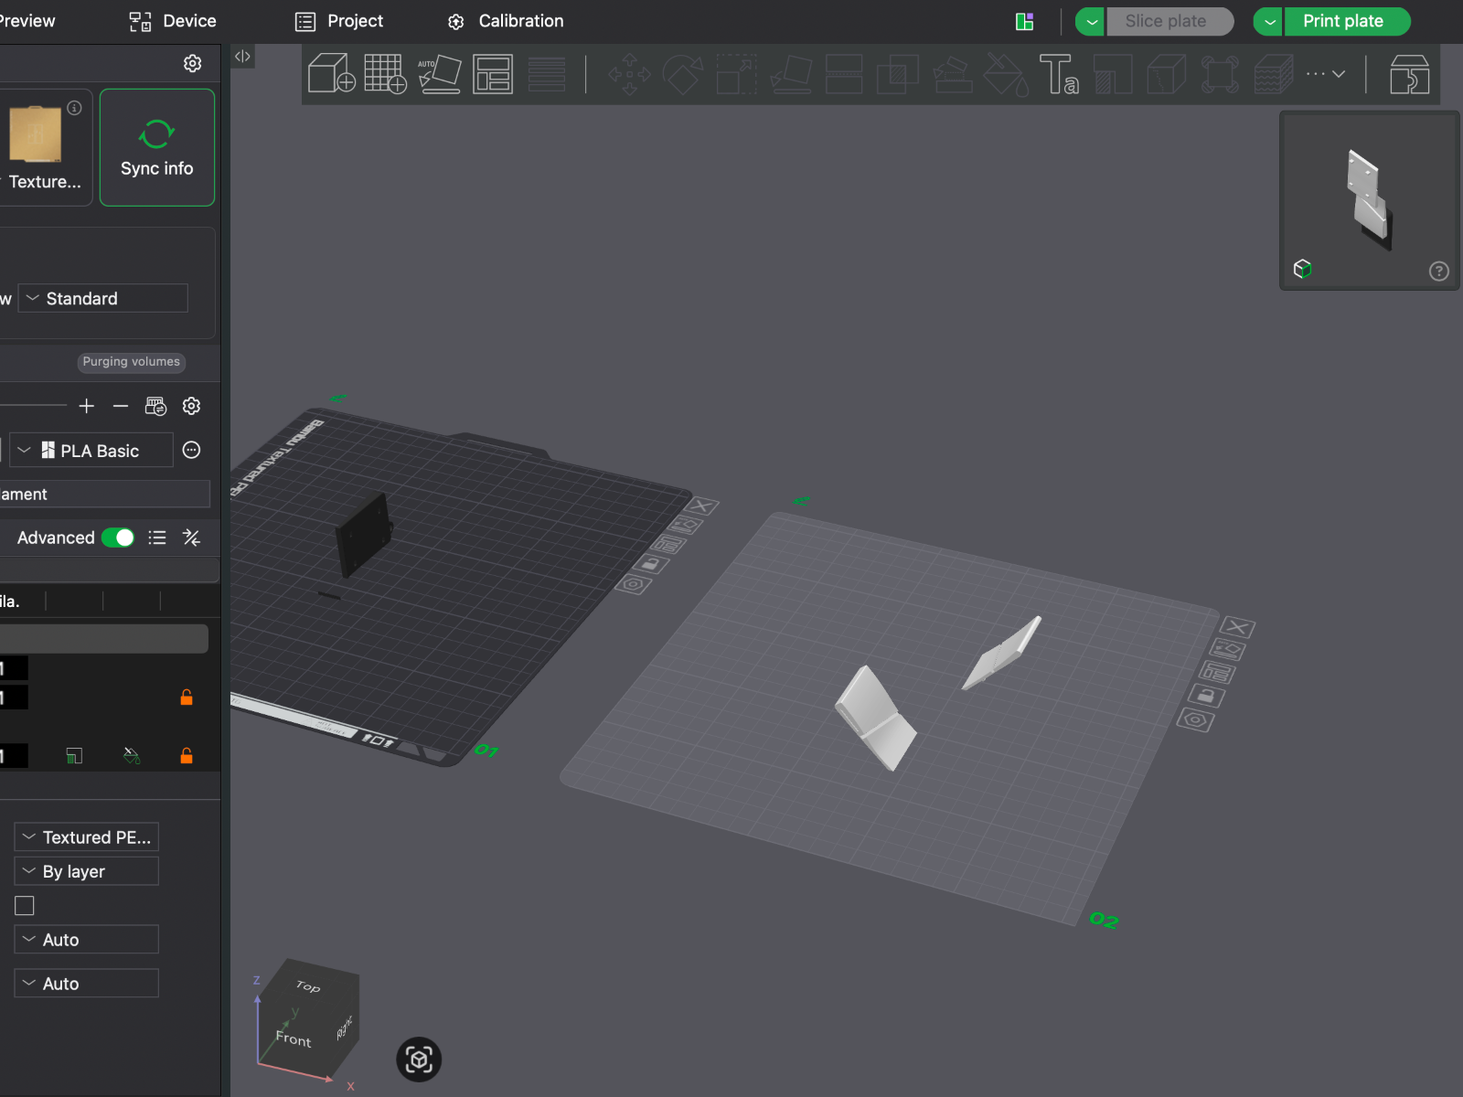Click the layout switch icon near Slice plate

click(x=1024, y=21)
